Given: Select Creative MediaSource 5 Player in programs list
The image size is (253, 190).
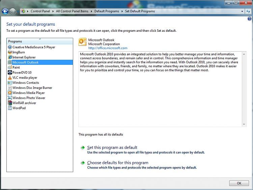Looking at the screenshot, I should tap(40, 47).
